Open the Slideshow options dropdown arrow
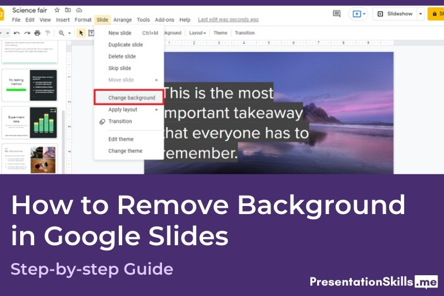Screen dimensions: 444x296 point(420,14)
